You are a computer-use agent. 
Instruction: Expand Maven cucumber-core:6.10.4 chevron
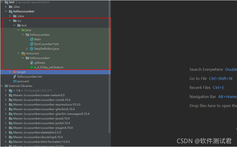(x=6, y=100)
